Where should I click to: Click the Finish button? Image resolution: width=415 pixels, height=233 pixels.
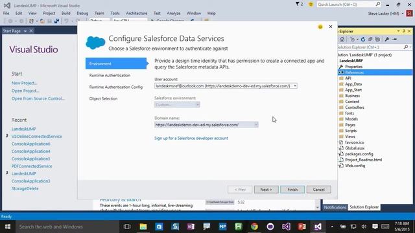click(292, 190)
